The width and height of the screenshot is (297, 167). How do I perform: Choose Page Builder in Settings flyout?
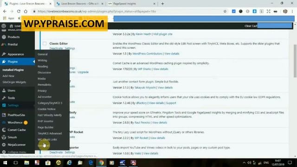click(x=45, y=127)
